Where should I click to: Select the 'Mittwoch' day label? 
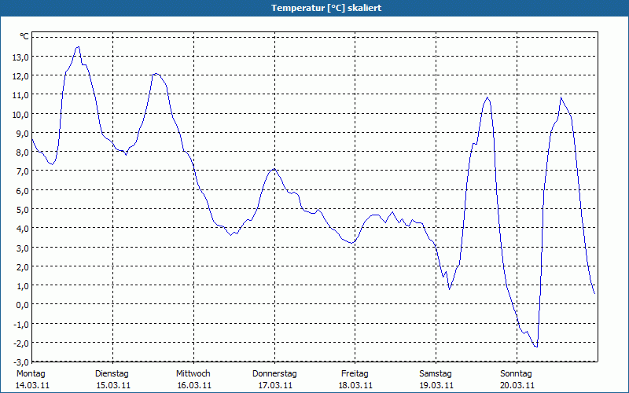click(193, 374)
